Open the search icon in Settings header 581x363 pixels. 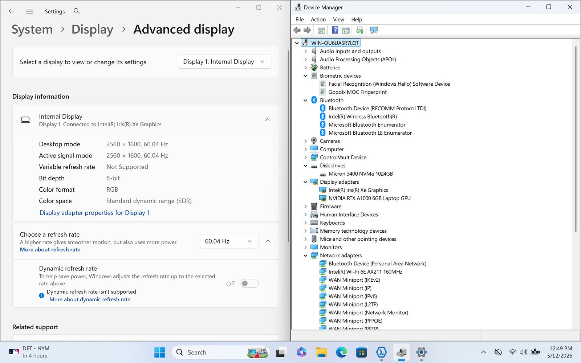coord(77,11)
